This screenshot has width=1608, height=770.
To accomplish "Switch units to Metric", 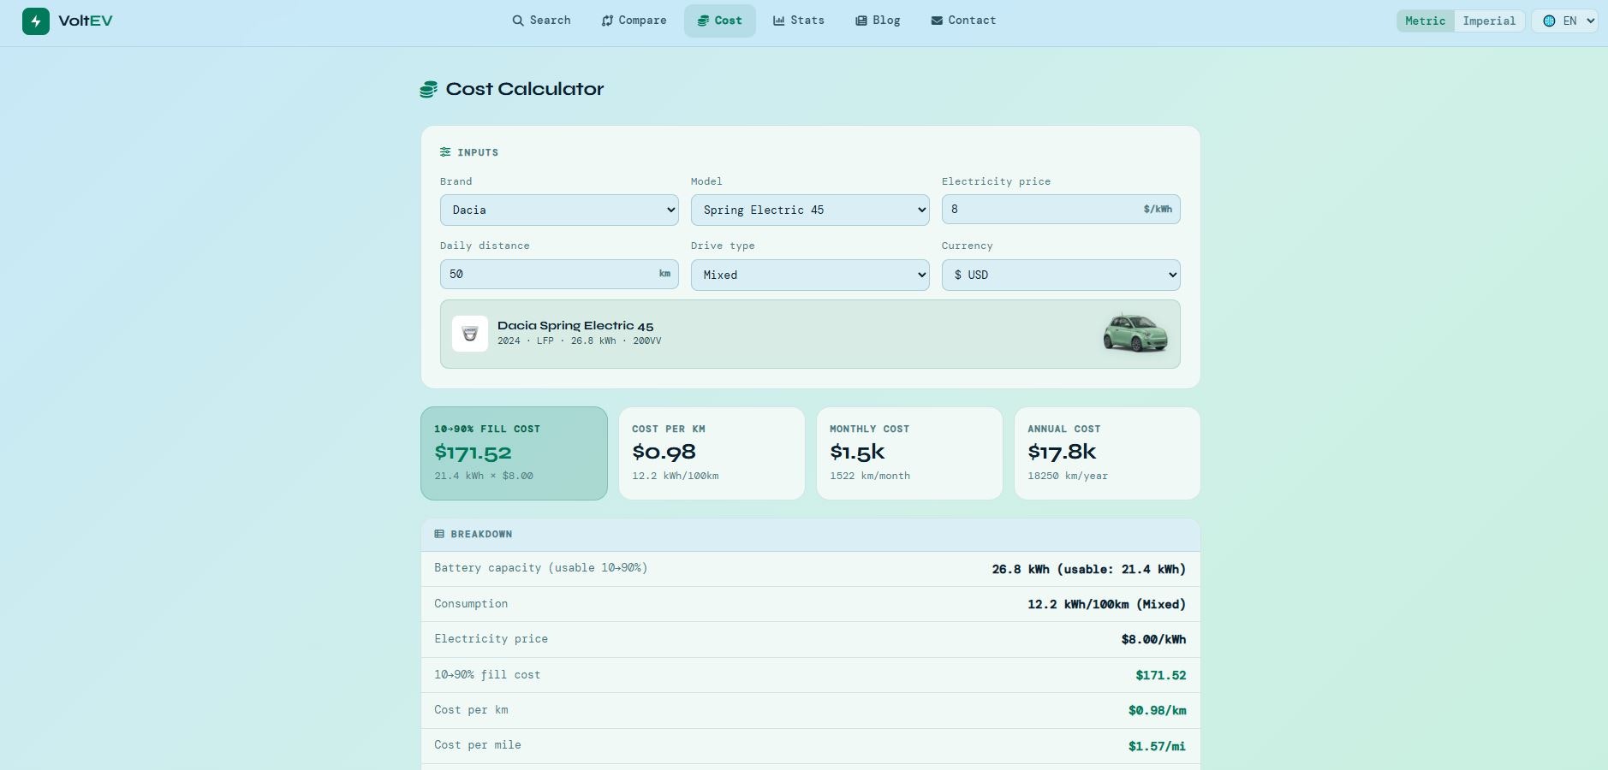I will click(1426, 21).
